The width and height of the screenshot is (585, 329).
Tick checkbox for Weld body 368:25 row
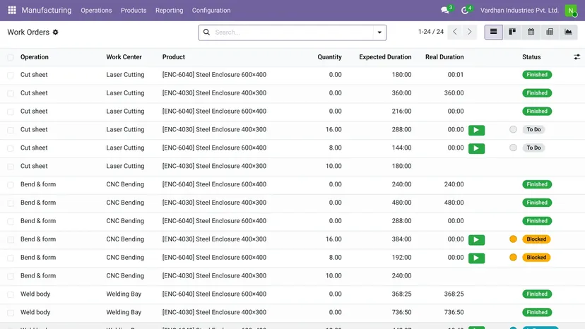(x=11, y=294)
